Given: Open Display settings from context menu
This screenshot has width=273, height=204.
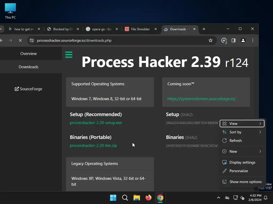Looking at the screenshot, I should [242, 162].
